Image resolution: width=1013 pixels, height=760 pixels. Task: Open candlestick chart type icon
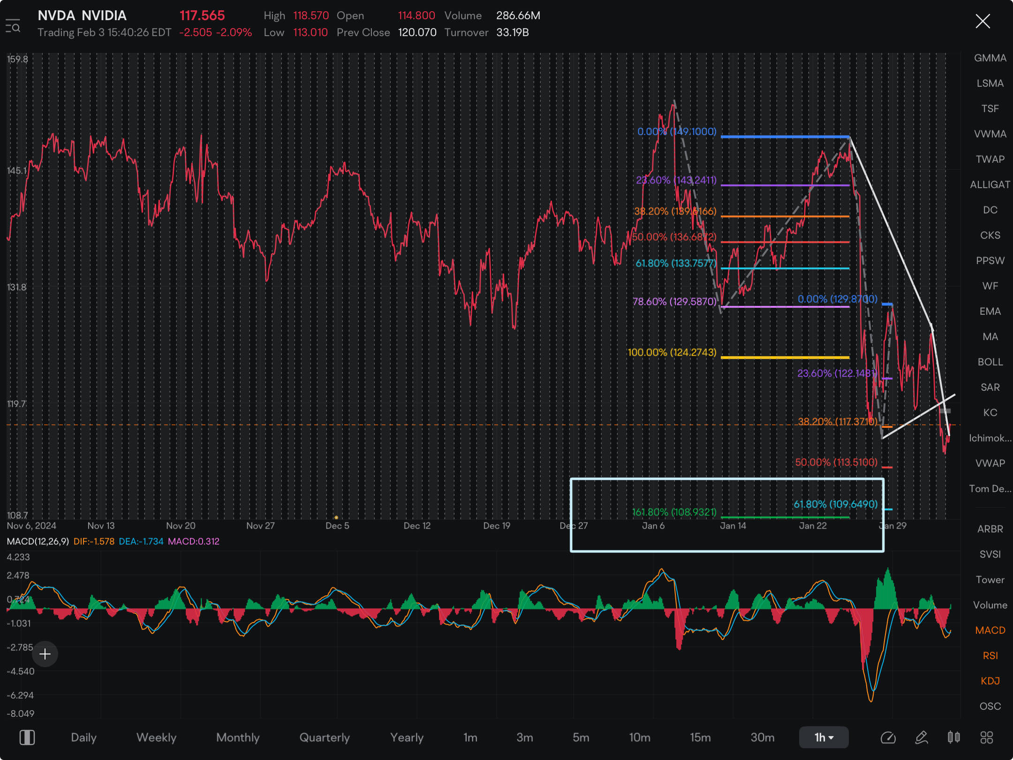pos(953,737)
